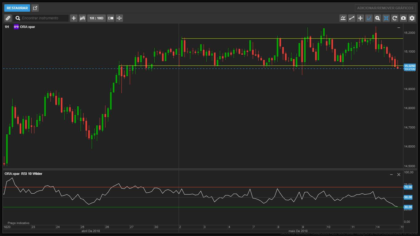
Task: Click the RSI 30,00 level tag
Action: coord(408,207)
